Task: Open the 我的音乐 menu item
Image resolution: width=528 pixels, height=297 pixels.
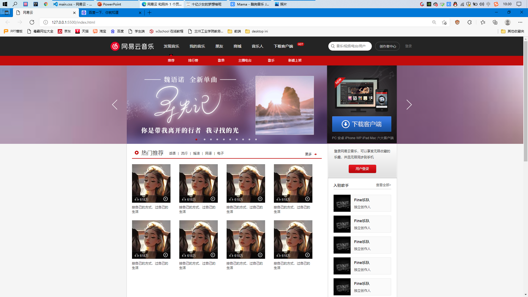Action: pos(197,46)
